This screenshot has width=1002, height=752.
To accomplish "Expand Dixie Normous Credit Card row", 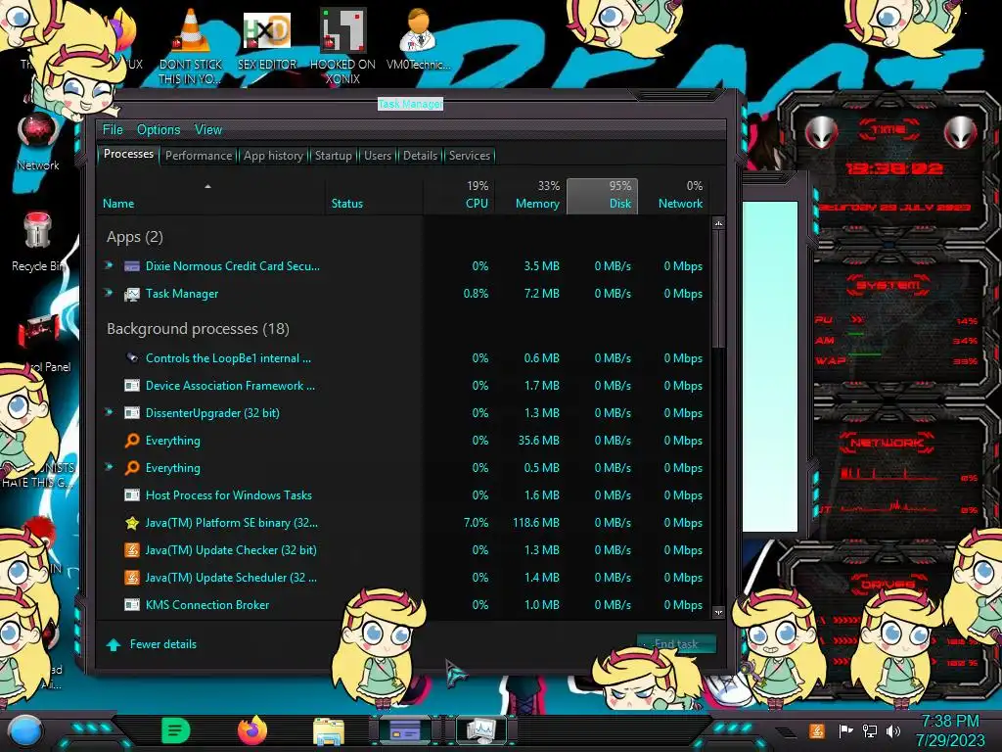I will (109, 265).
